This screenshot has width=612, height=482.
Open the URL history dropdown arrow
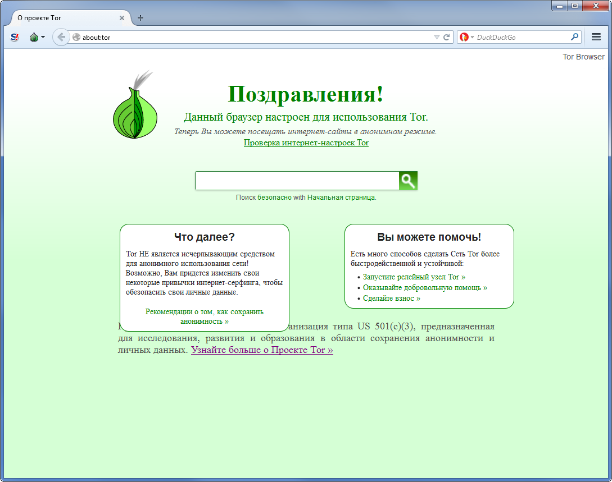coord(437,38)
